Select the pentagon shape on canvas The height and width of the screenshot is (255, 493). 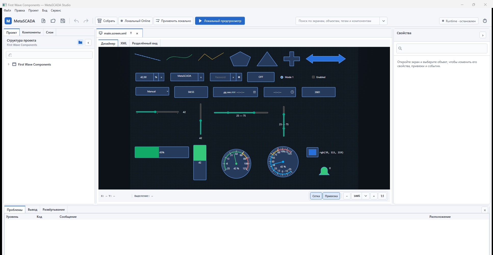point(240,59)
